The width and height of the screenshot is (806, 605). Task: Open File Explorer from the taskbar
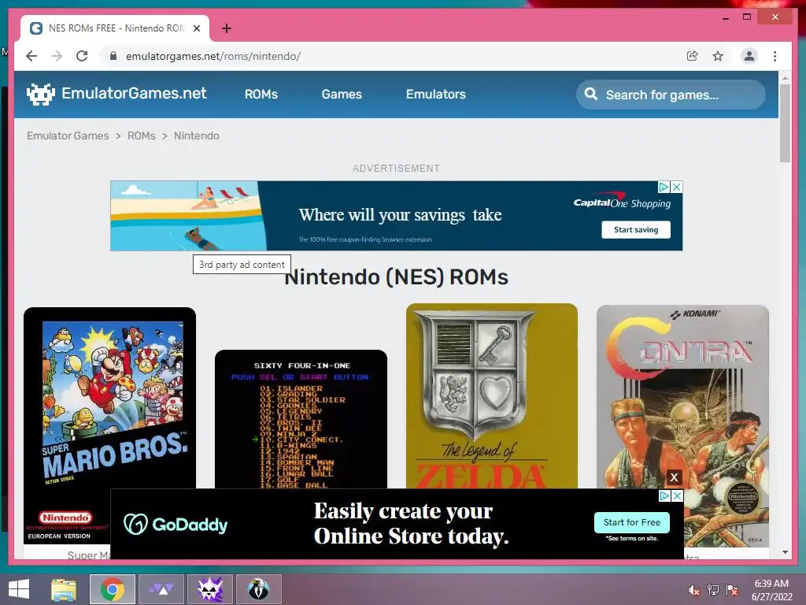(64, 589)
